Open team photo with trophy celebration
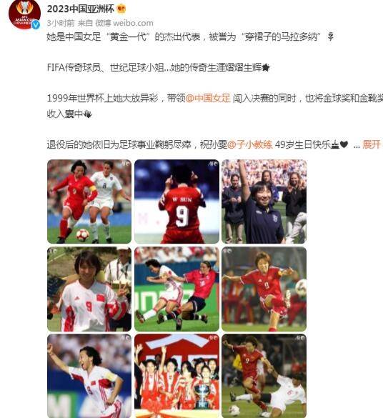383x418 pixels. 176,376
